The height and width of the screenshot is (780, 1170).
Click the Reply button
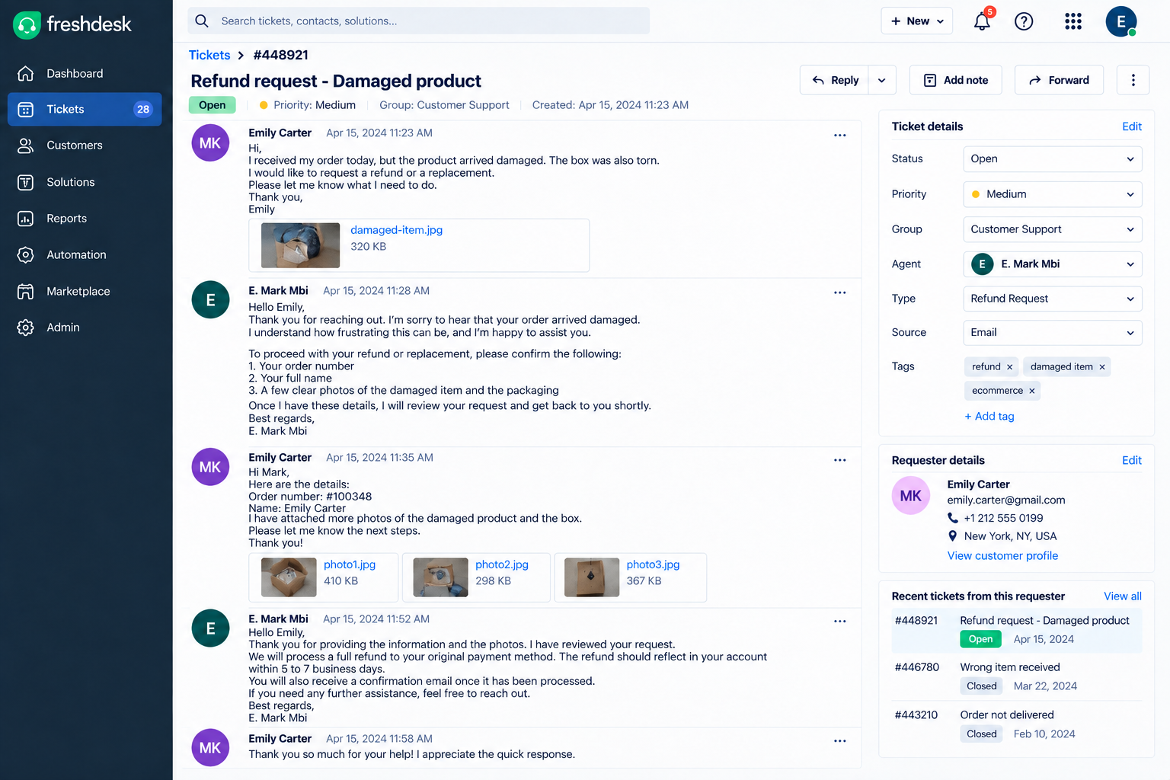point(835,80)
